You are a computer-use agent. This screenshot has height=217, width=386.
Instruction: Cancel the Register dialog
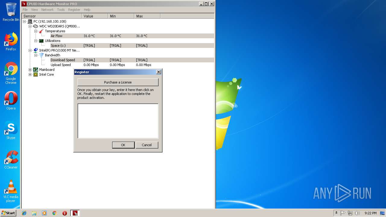[147, 145]
